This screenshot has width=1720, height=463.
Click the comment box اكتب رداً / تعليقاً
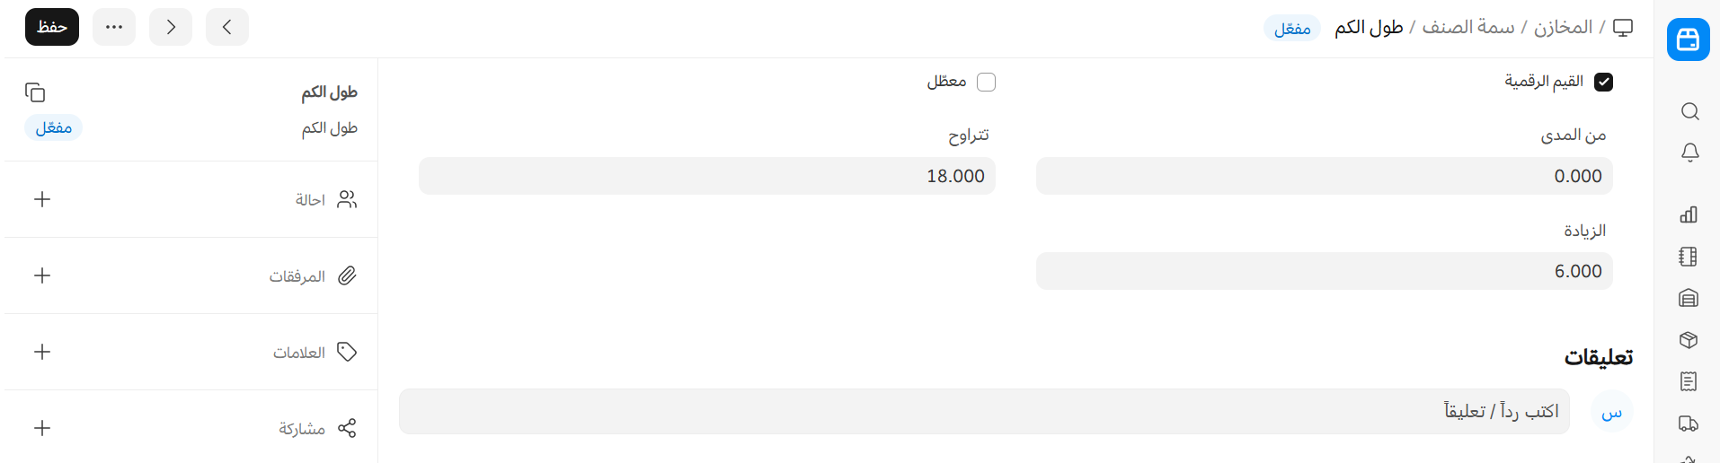(984, 412)
